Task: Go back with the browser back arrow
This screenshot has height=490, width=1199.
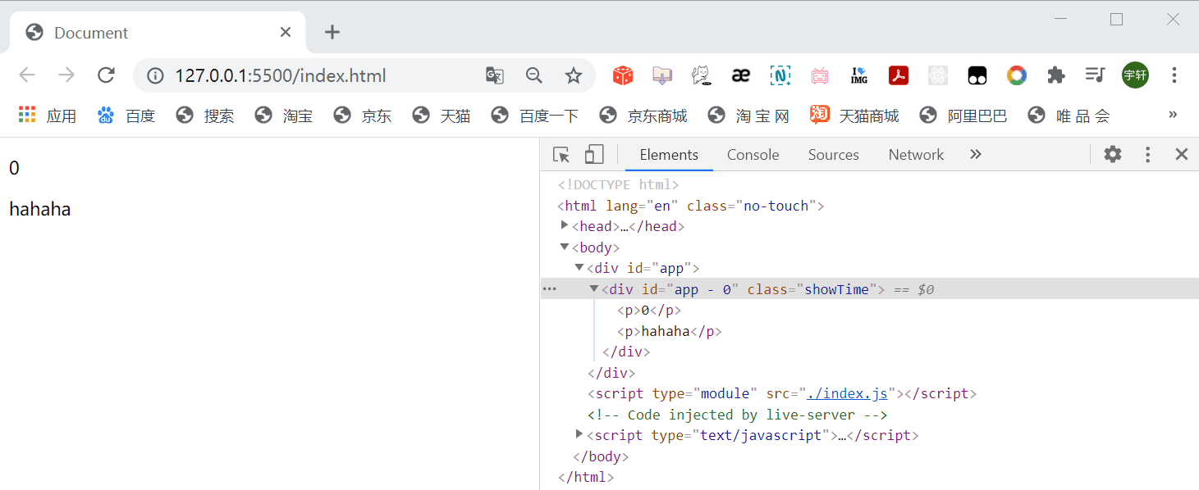Action: coord(27,75)
